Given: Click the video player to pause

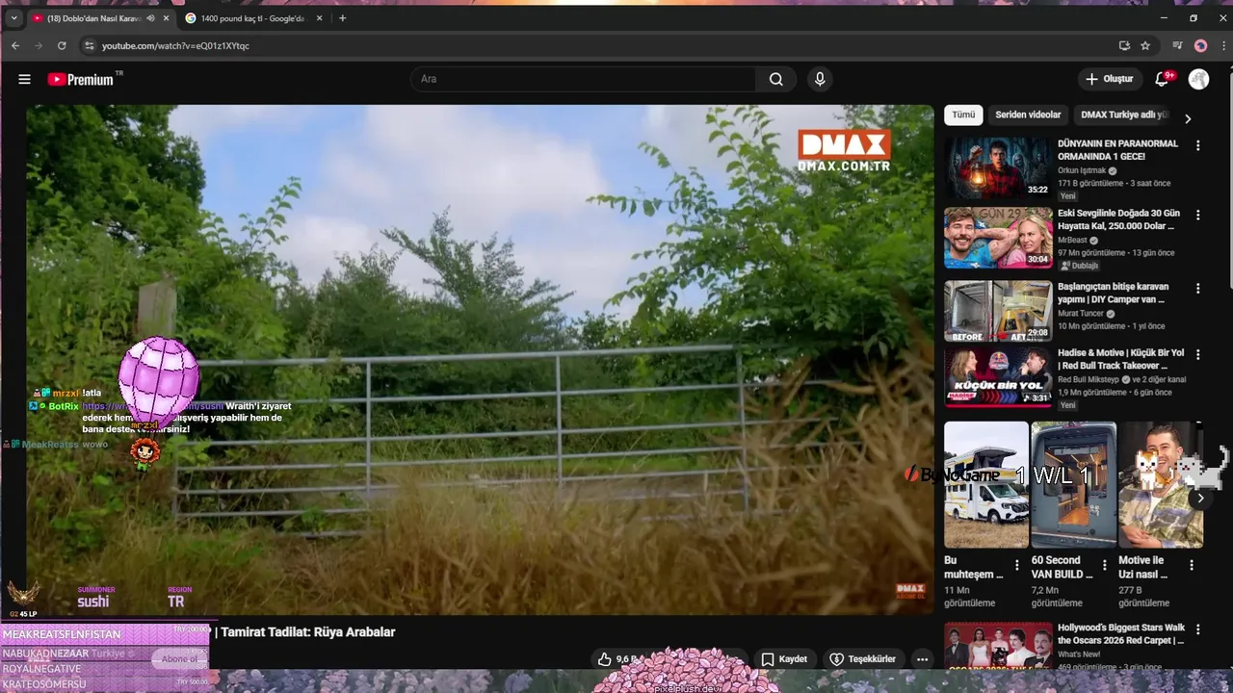Looking at the screenshot, I should (x=480, y=359).
